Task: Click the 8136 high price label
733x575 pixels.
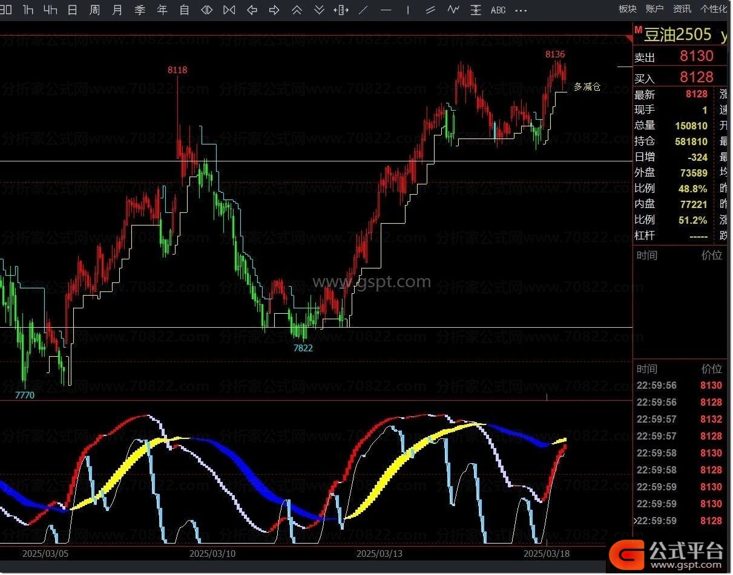Action: point(555,54)
